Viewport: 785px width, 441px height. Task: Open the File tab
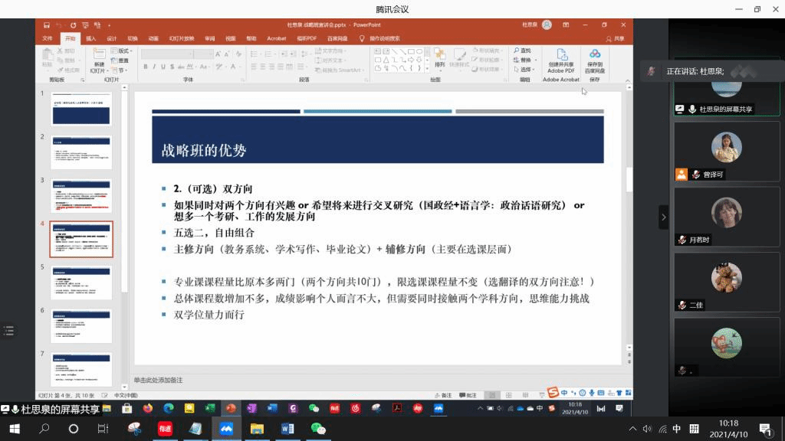pyautogui.click(x=48, y=38)
